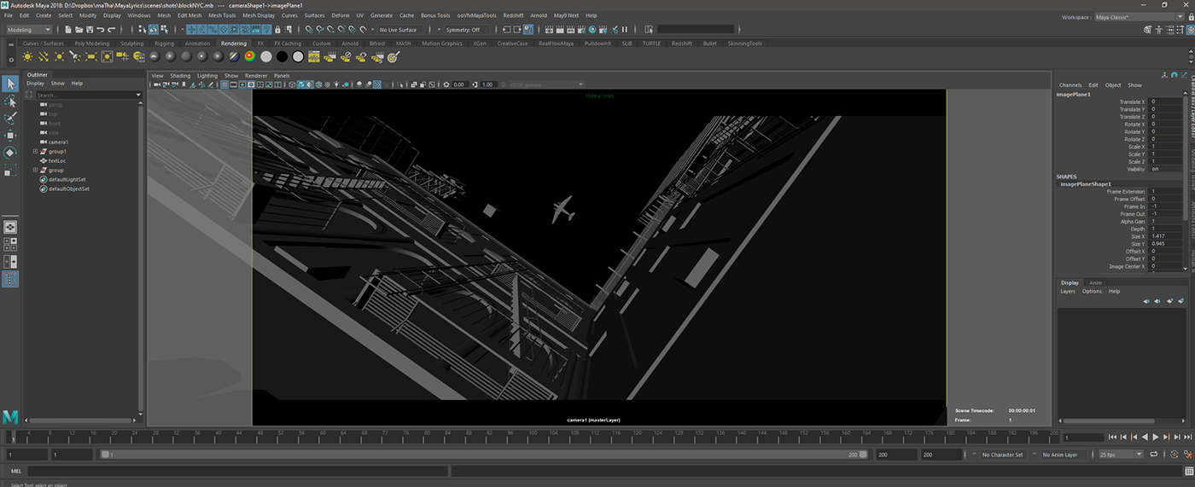Switch to the Poly Modeling shelf tab
This screenshot has width=1195, height=487.
tap(91, 43)
